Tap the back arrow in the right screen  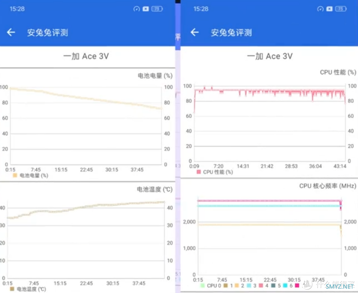(x=195, y=32)
